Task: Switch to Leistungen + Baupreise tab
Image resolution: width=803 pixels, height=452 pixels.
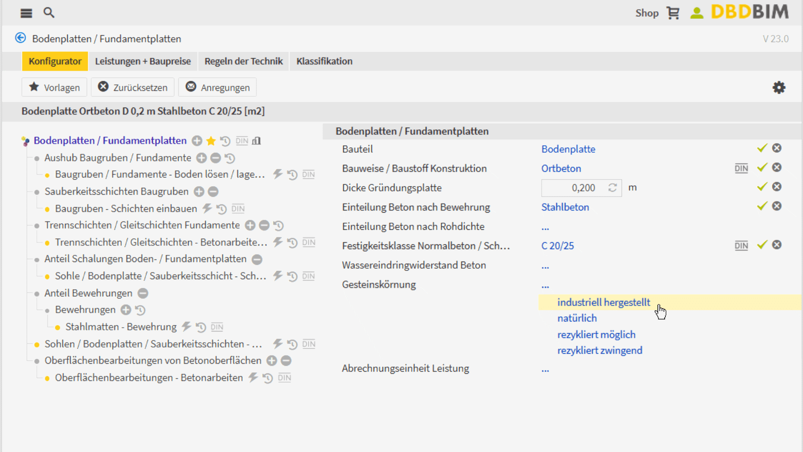Action: pyautogui.click(x=143, y=61)
